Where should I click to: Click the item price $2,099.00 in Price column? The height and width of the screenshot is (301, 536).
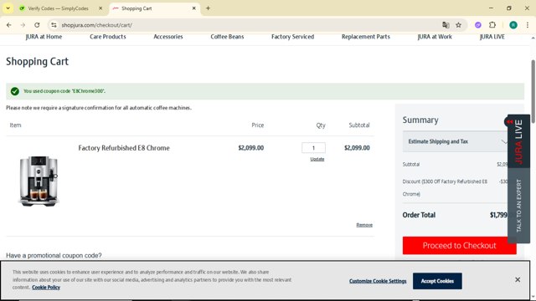(x=251, y=148)
